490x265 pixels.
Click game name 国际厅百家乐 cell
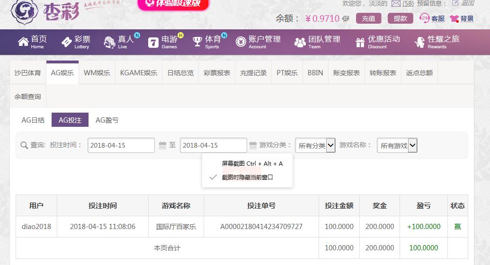pyautogui.click(x=176, y=227)
